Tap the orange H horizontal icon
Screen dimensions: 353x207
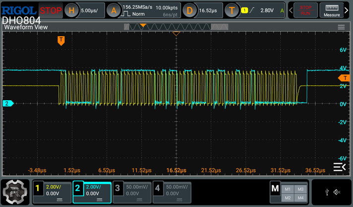(71, 10)
